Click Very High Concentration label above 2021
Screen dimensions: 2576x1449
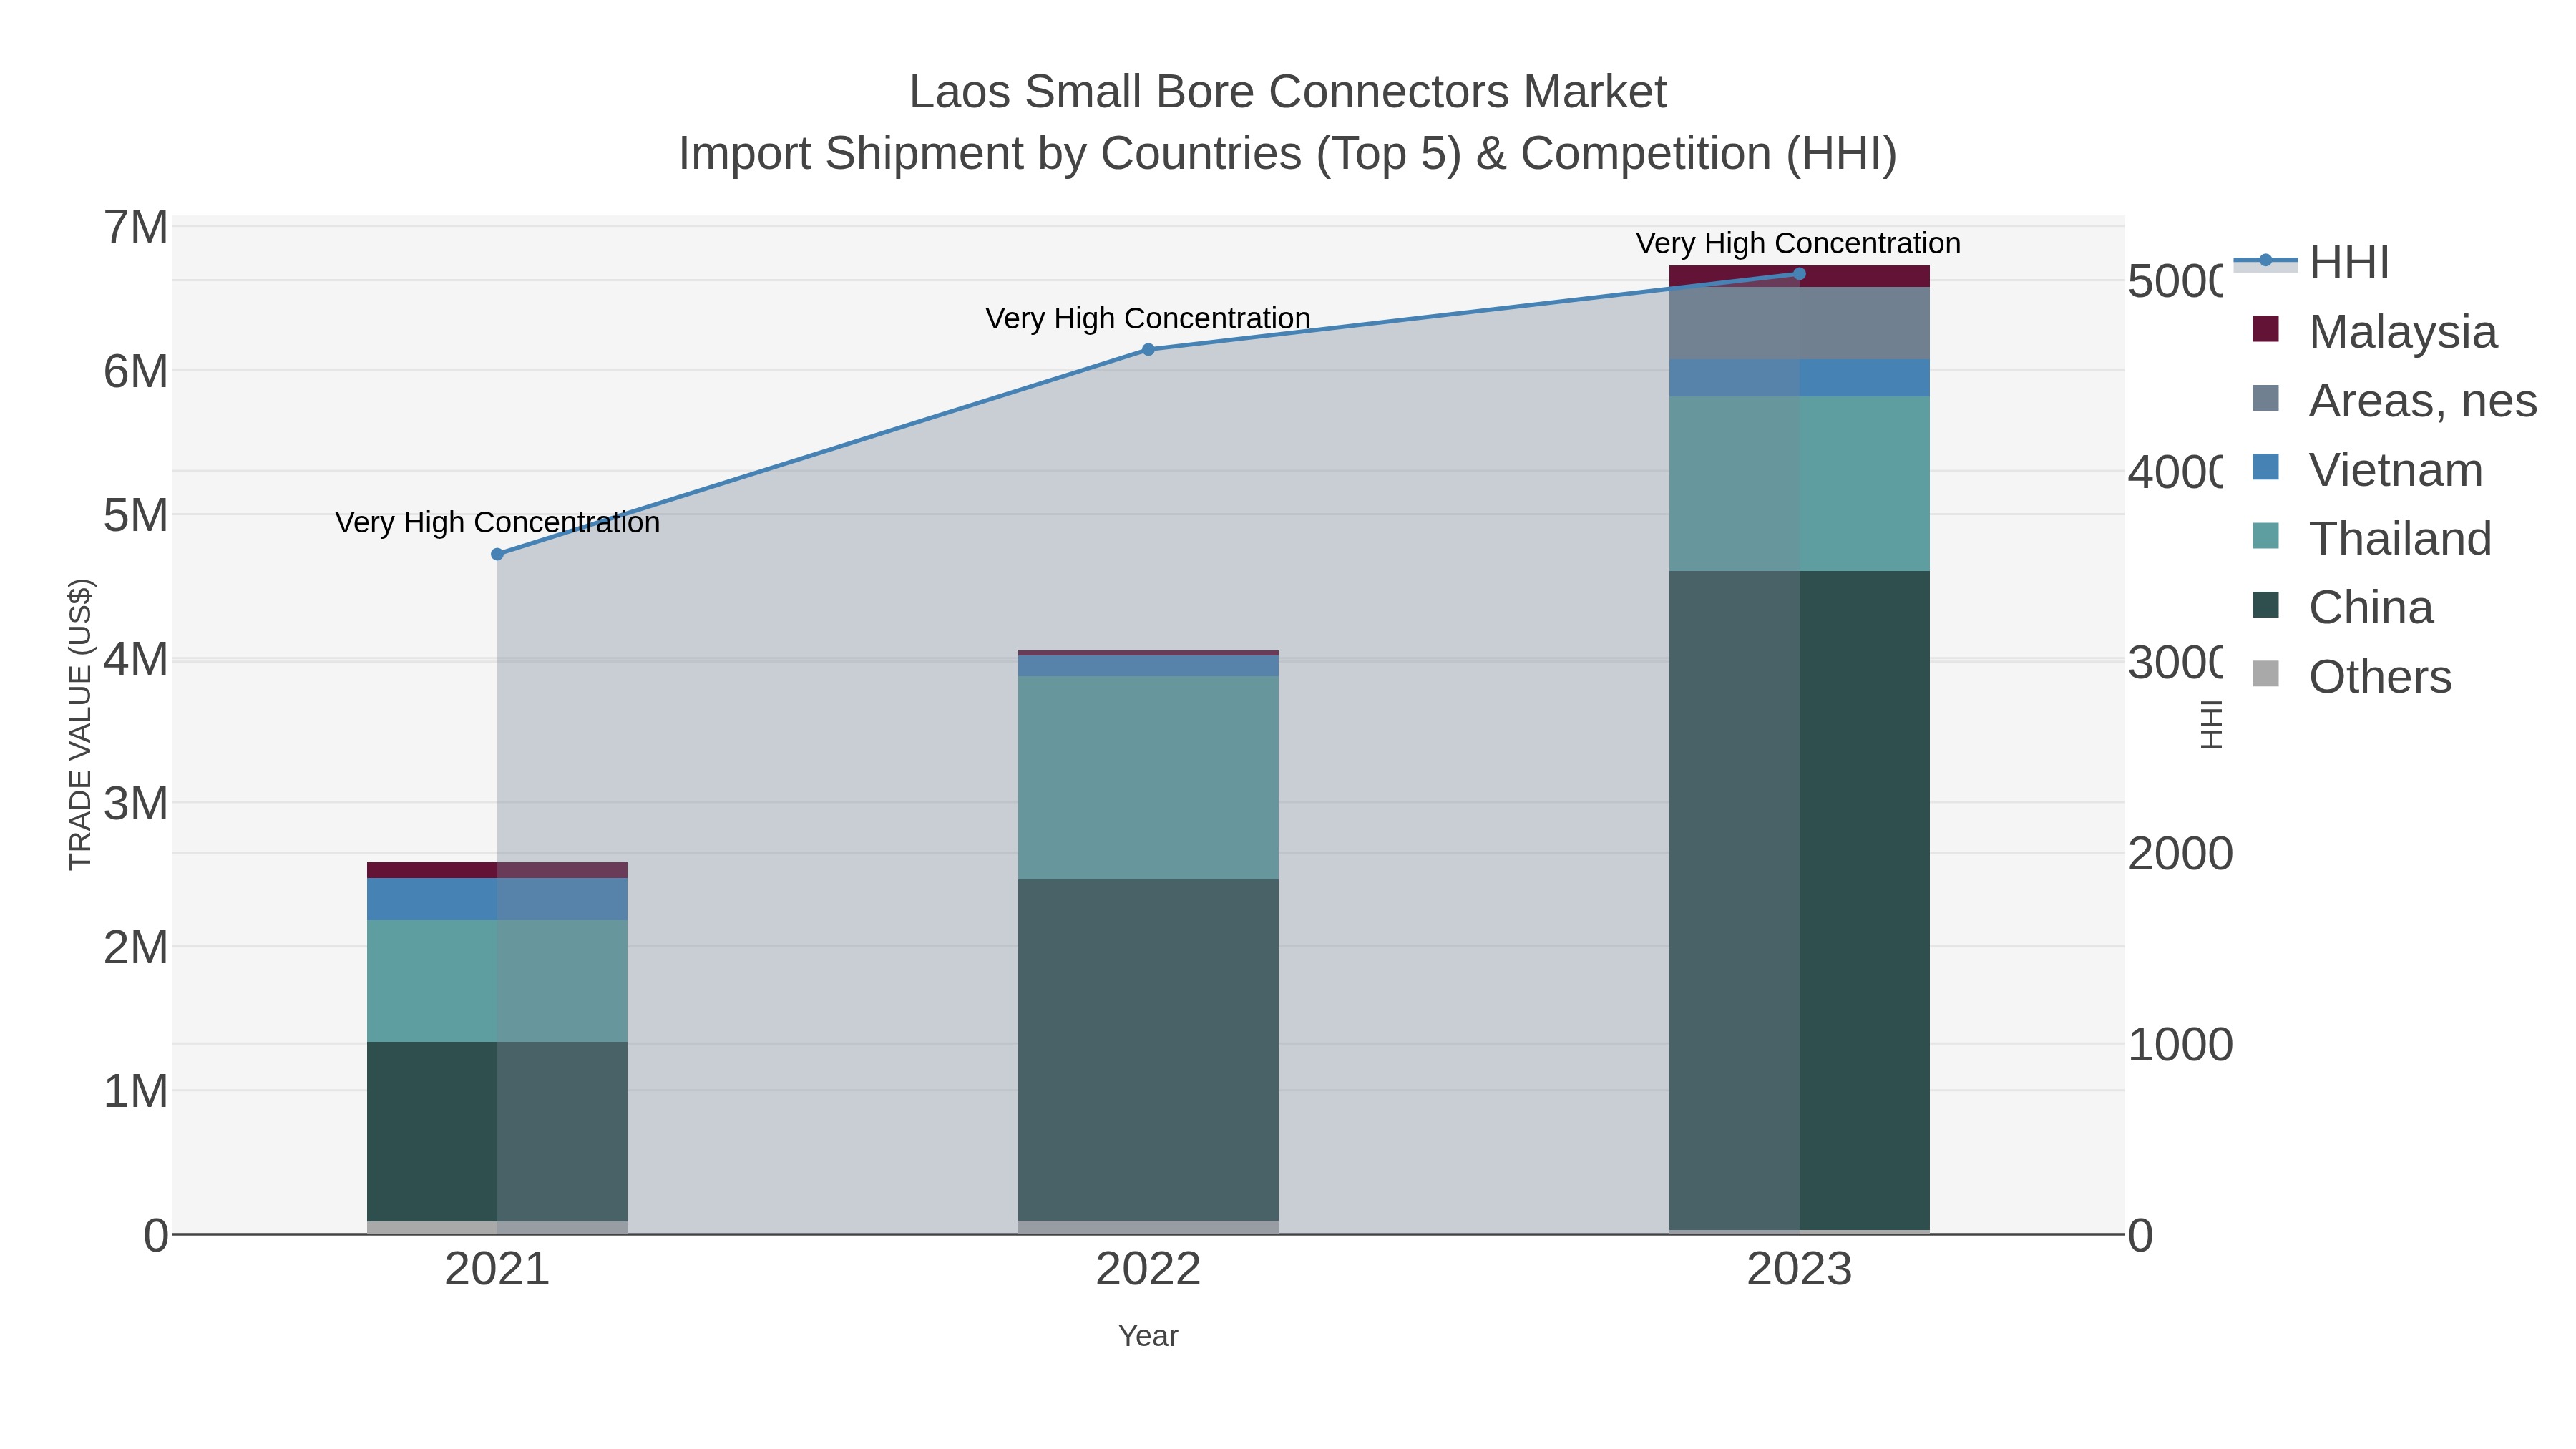click(x=497, y=522)
